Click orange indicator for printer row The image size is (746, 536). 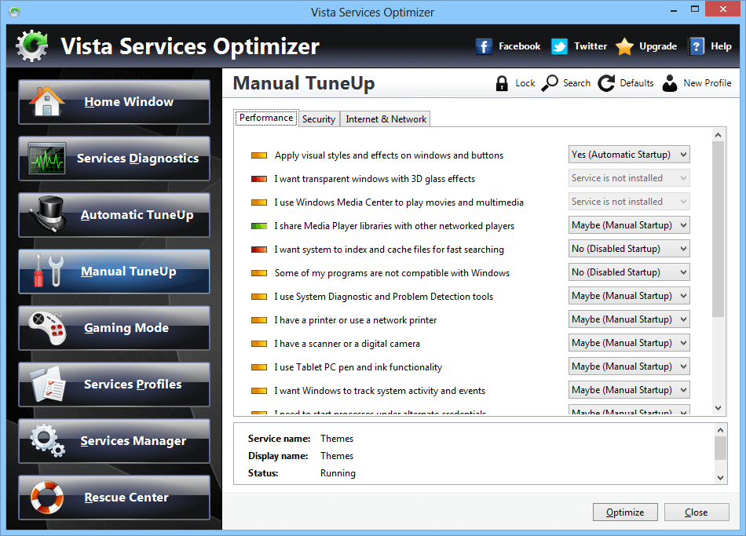(259, 320)
